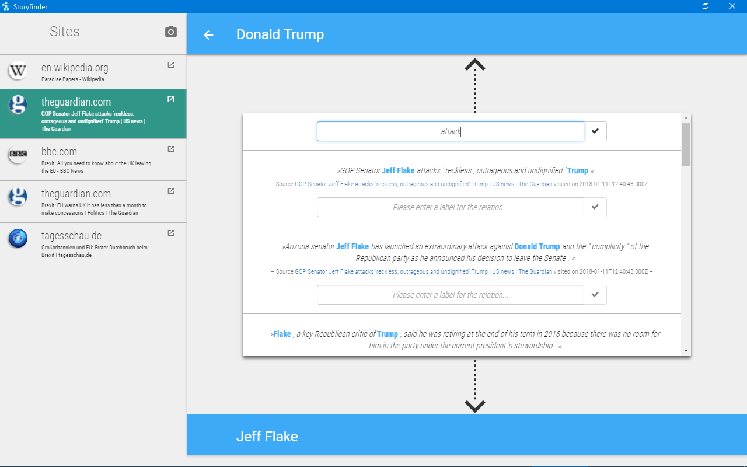This screenshot has width=747, height=467.
Task: Open source link under second sentence
Action: (x=423, y=271)
